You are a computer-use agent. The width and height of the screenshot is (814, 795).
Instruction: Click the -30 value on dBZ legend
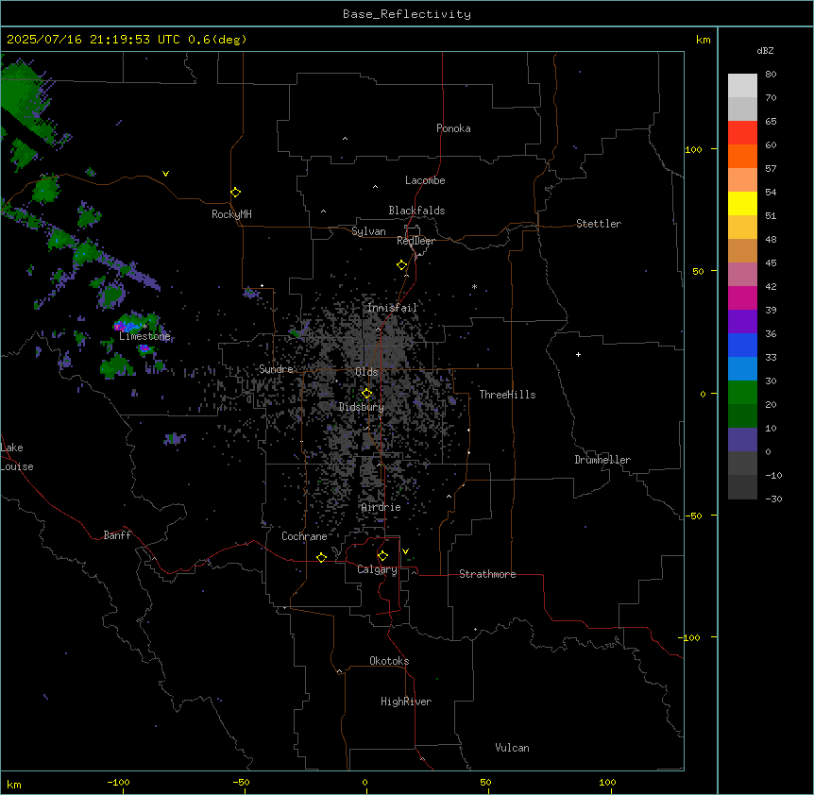tap(773, 499)
